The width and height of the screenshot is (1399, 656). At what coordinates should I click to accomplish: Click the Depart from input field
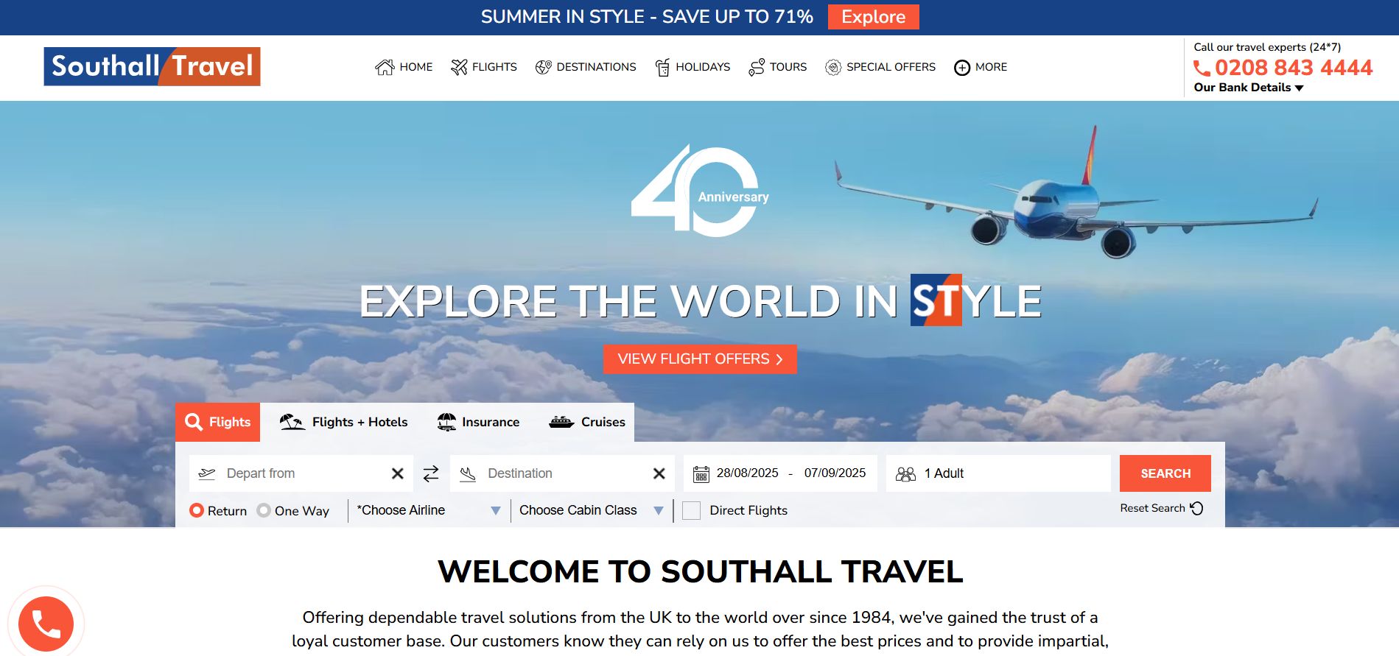(x=301, y=473)
